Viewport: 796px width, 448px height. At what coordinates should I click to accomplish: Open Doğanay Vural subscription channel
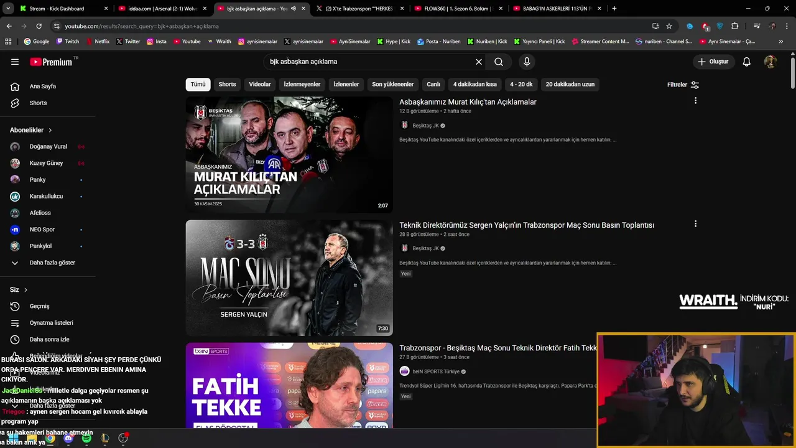pos(47,146)
